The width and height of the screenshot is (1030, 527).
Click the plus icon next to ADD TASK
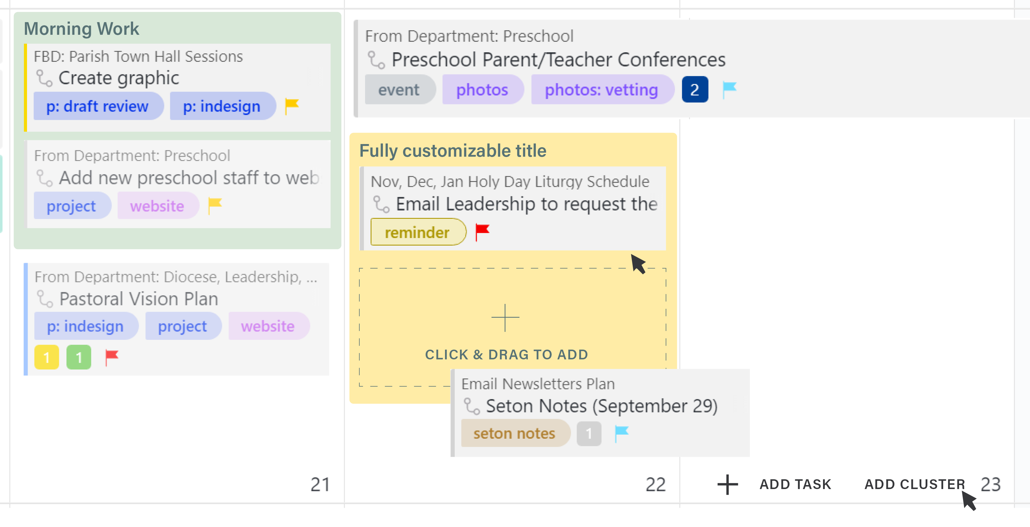[x=727, y=484]
